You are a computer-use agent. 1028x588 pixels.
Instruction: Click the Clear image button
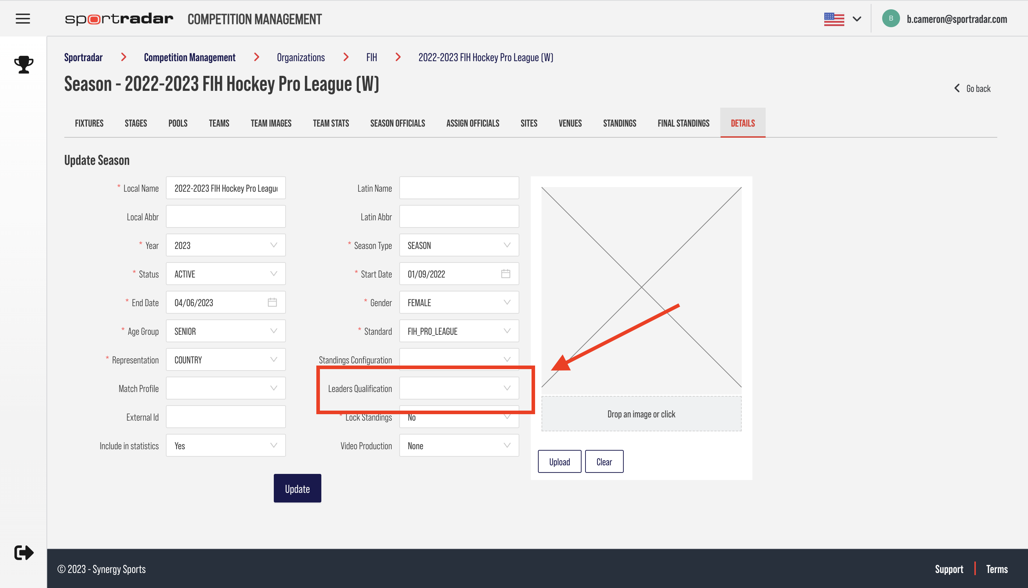tap(604, 461)
